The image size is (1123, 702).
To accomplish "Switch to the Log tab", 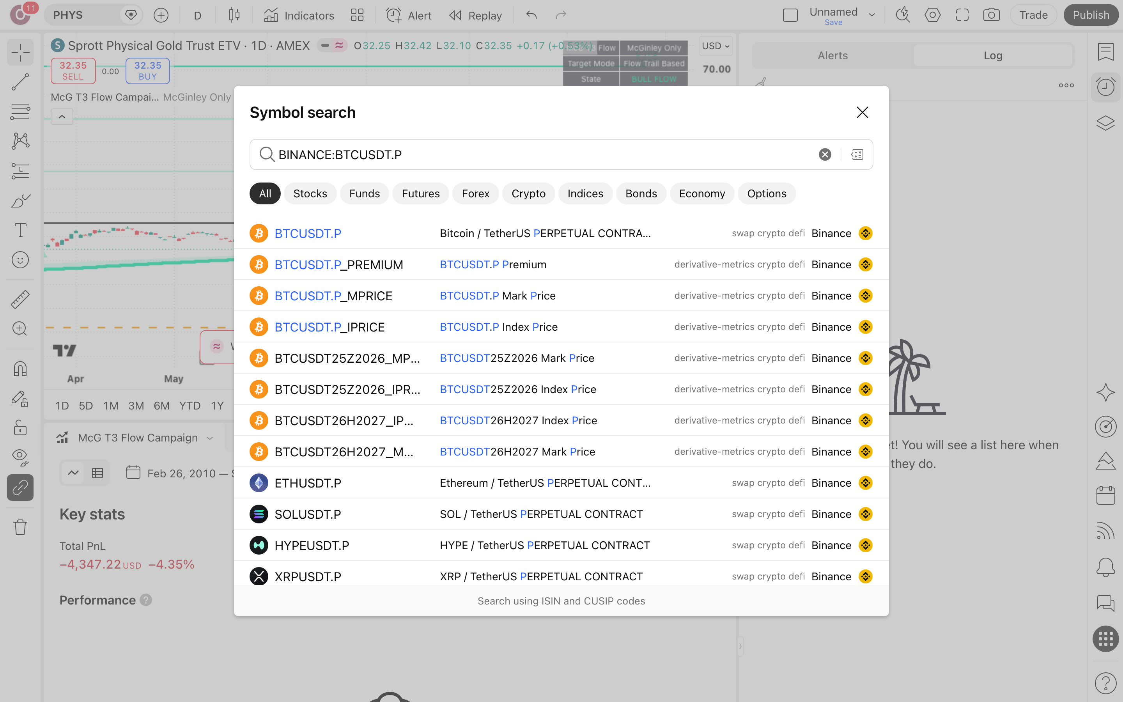I will (993, 56).
